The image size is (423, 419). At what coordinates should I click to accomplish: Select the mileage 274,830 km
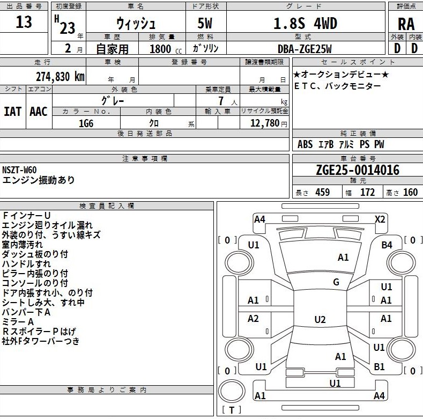click(61, 77)
